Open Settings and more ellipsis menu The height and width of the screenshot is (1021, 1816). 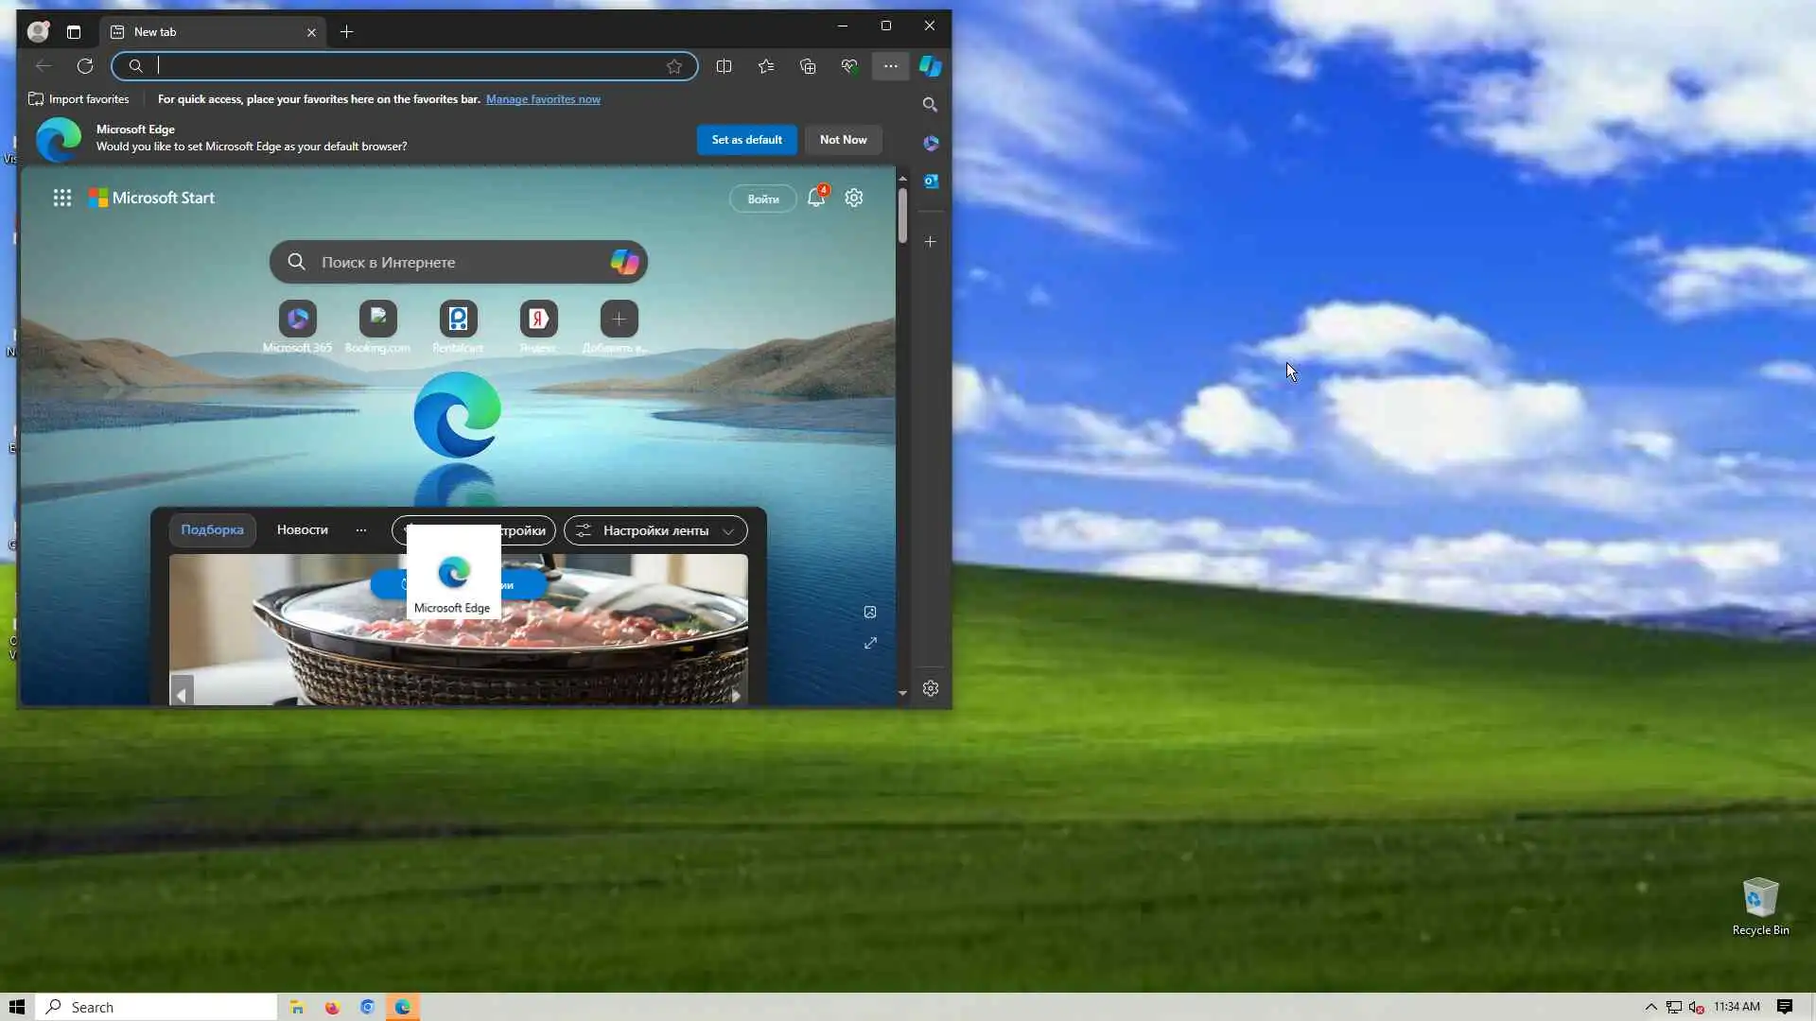click(890, 66)
